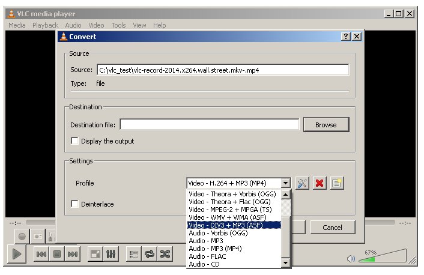Select Video - Theora + Flac (OGG) profile
424x275 pixels.
tap(234, 202)
